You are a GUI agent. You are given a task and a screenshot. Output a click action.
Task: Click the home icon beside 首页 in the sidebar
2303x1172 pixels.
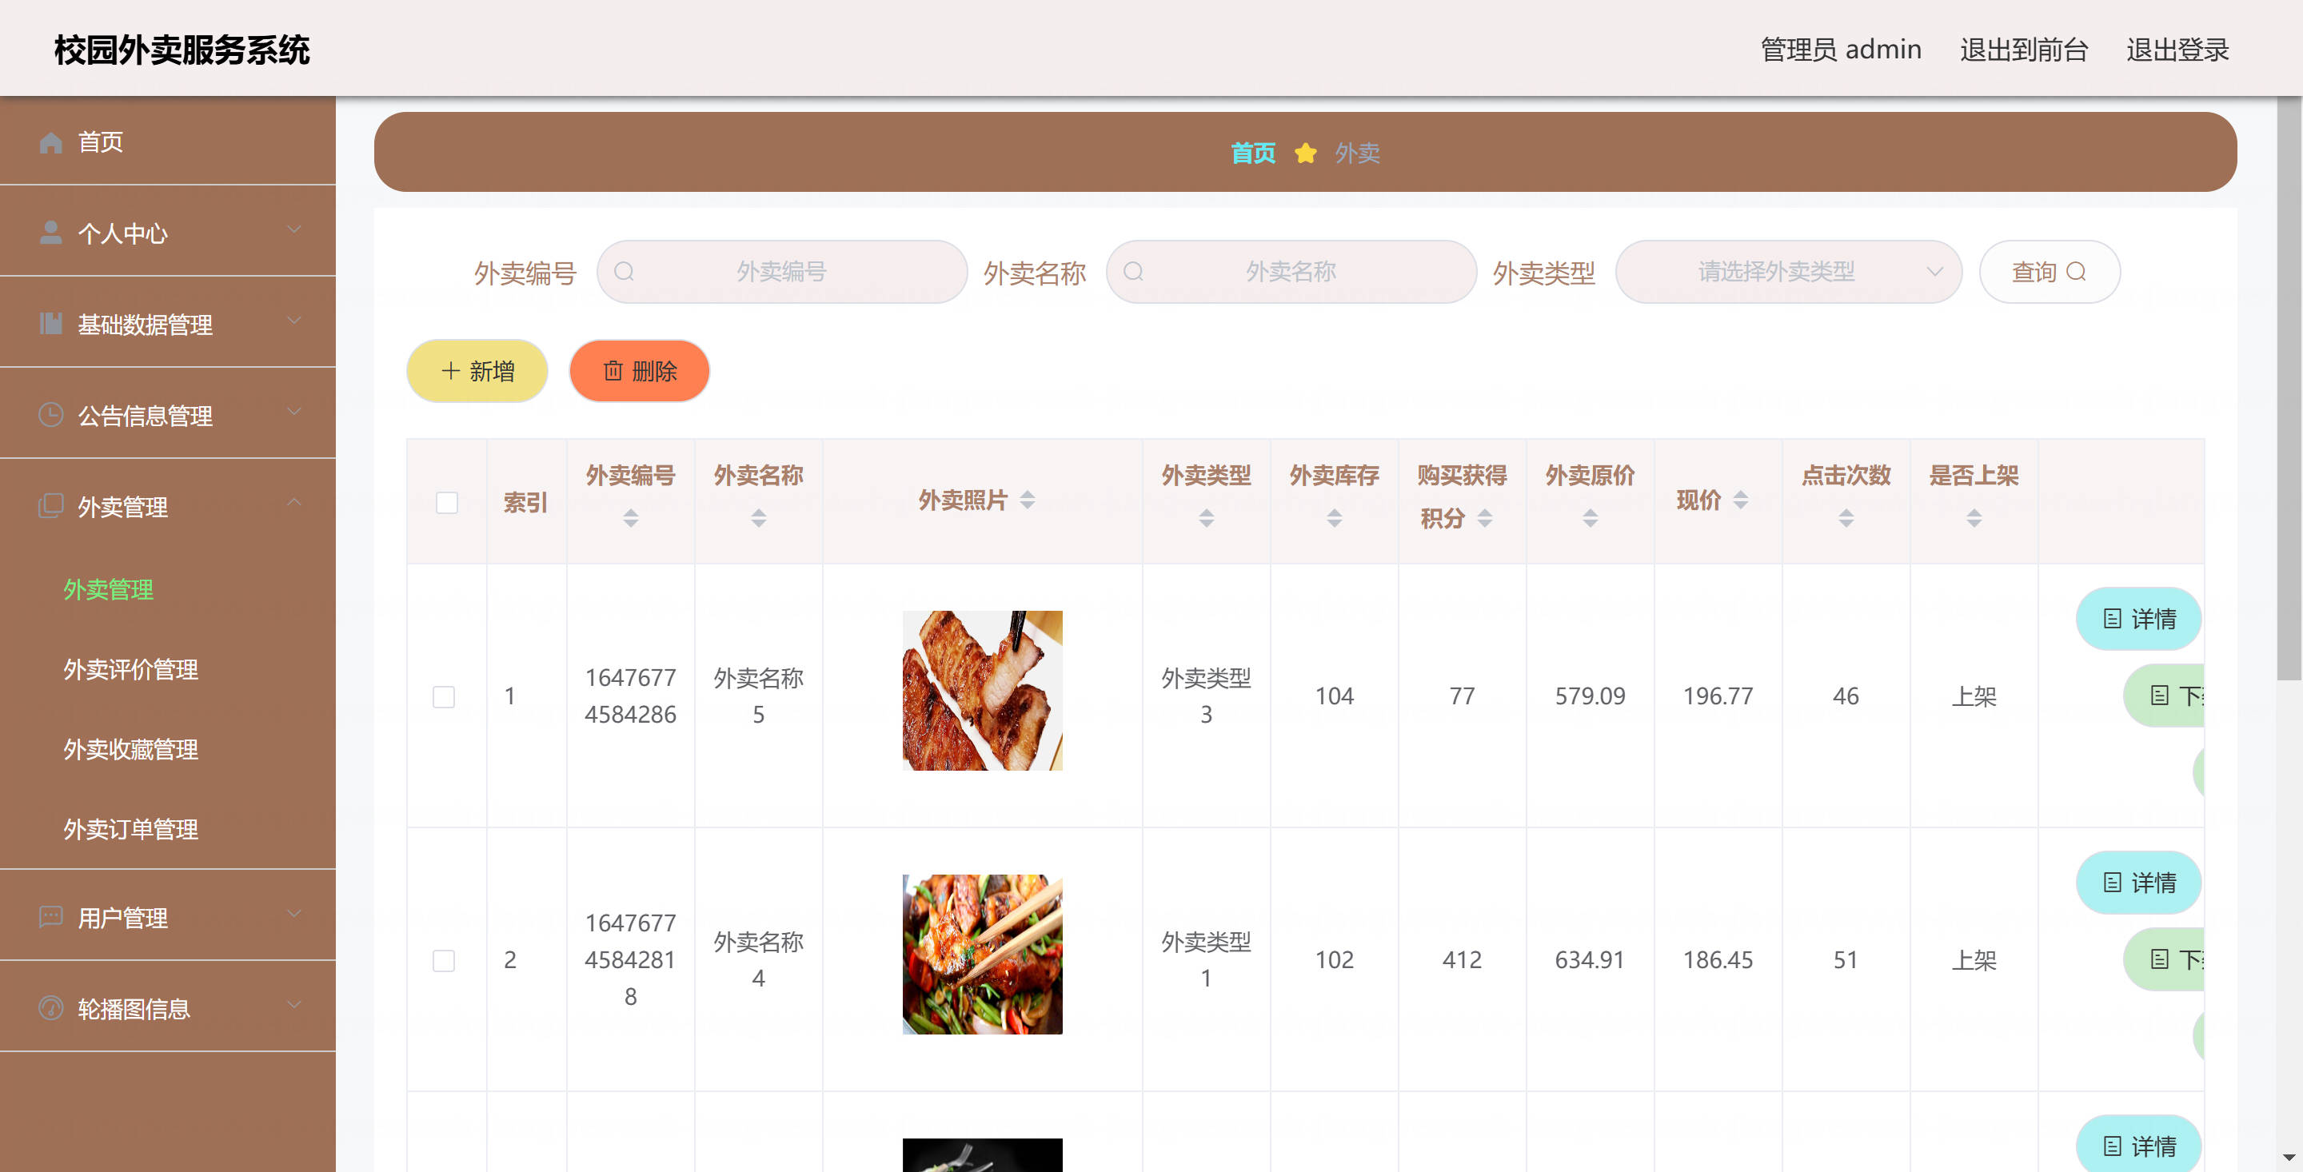coord(51,142)
